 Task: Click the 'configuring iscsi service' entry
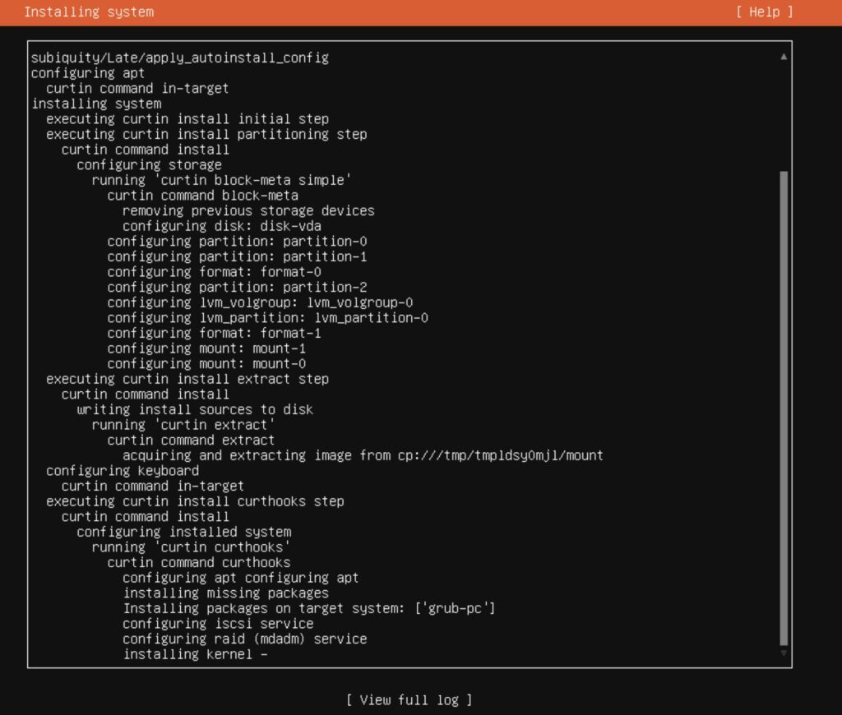(x=218, y=624)
